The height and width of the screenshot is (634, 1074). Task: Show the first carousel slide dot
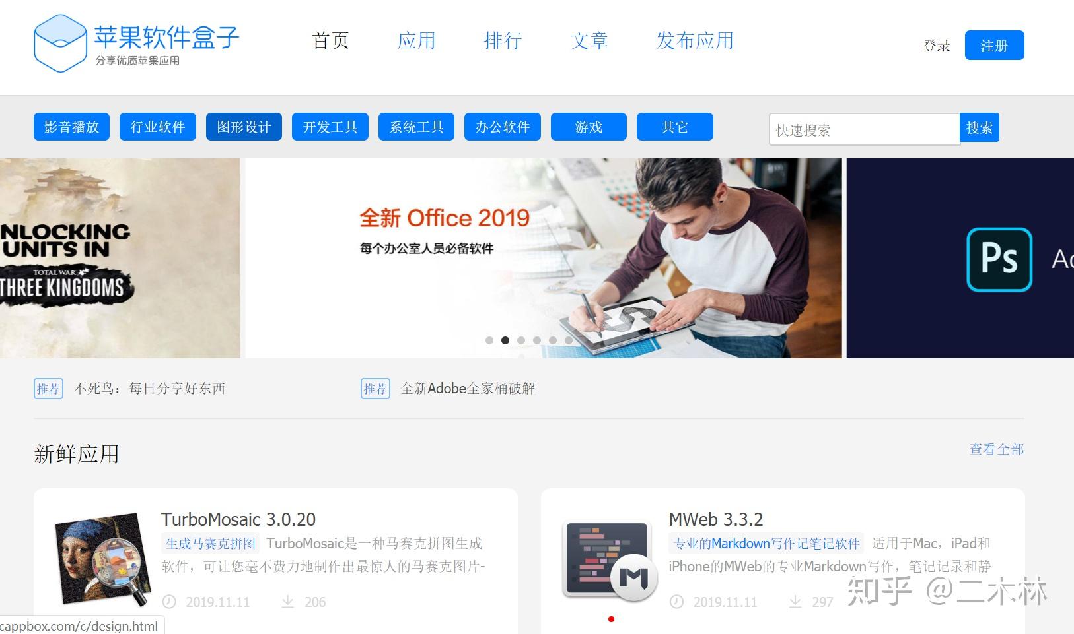[x=489, y=340]
